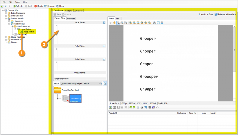Click the Add button
Image resolution: width=238 pixels, height=135 pixels.
(x=29, y=6)
